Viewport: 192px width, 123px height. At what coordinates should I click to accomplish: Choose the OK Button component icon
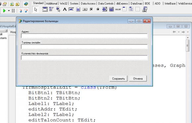85,9
